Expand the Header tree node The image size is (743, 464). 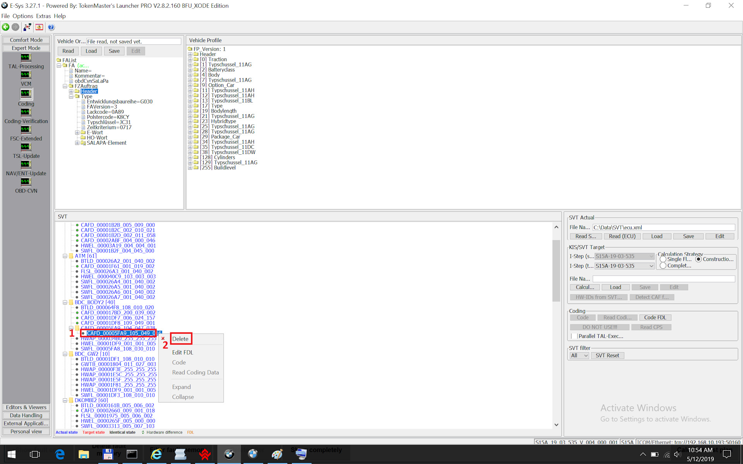tap(73, 91)
